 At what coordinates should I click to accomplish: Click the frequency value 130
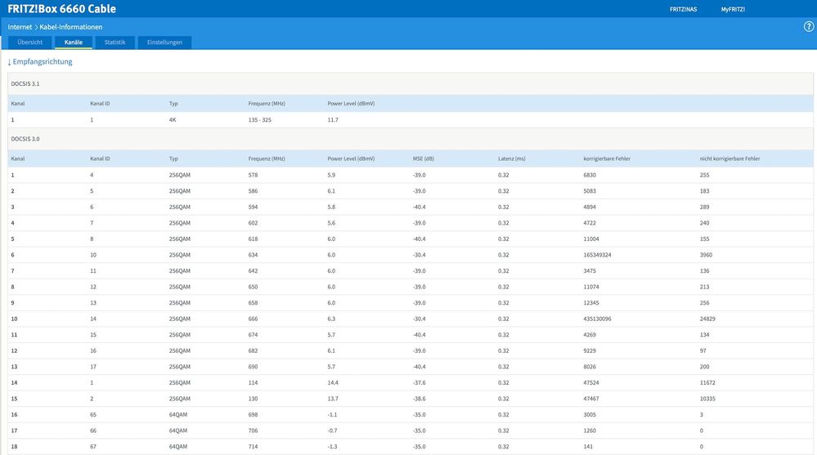(254, 399)
